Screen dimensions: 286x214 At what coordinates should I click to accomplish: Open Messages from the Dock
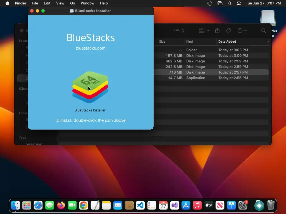click(x=49, y=205)
